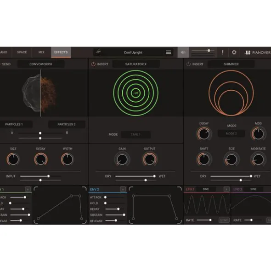Click the lower slider handle beneath Shimmer DRY/WET
This screenshot has width=271, height=272.
pos(241,180)
